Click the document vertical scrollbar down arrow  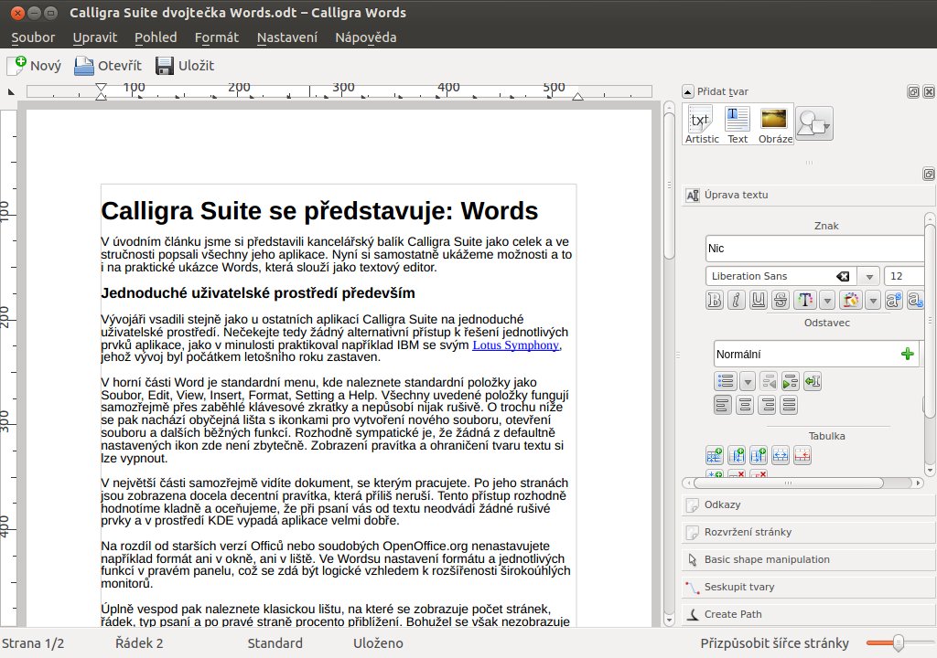click(669, 621)
